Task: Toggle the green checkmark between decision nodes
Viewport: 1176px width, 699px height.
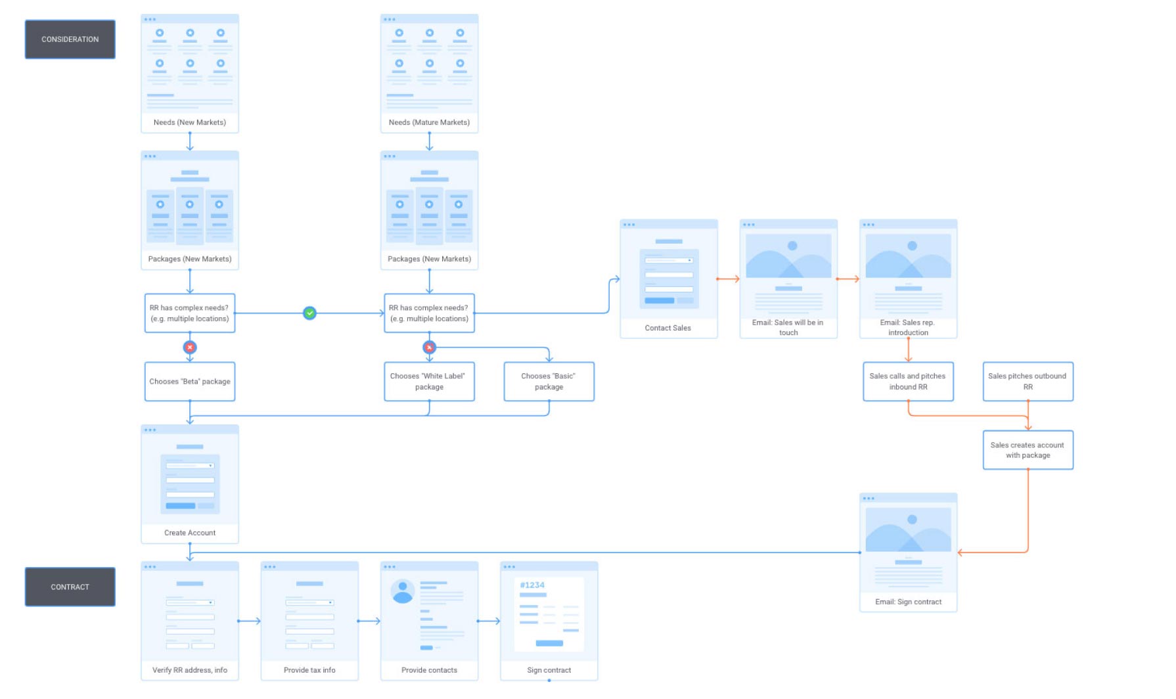Action: tap(309, 313)
